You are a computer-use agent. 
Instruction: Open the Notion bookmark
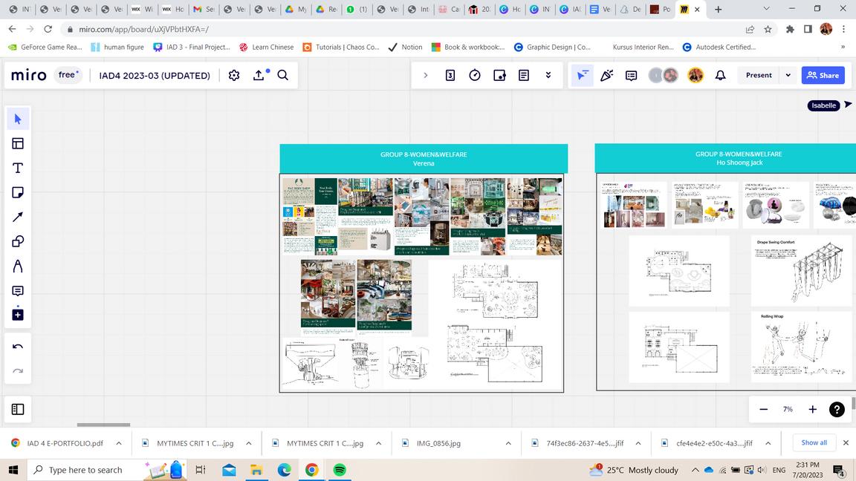tap(405, 47)
